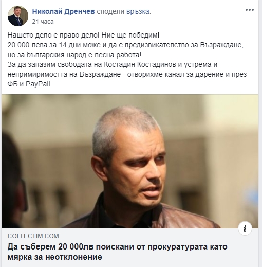Click headline's second line "мярка за неотклонение"
262x267 pixels.
click(x=54, y=257)
